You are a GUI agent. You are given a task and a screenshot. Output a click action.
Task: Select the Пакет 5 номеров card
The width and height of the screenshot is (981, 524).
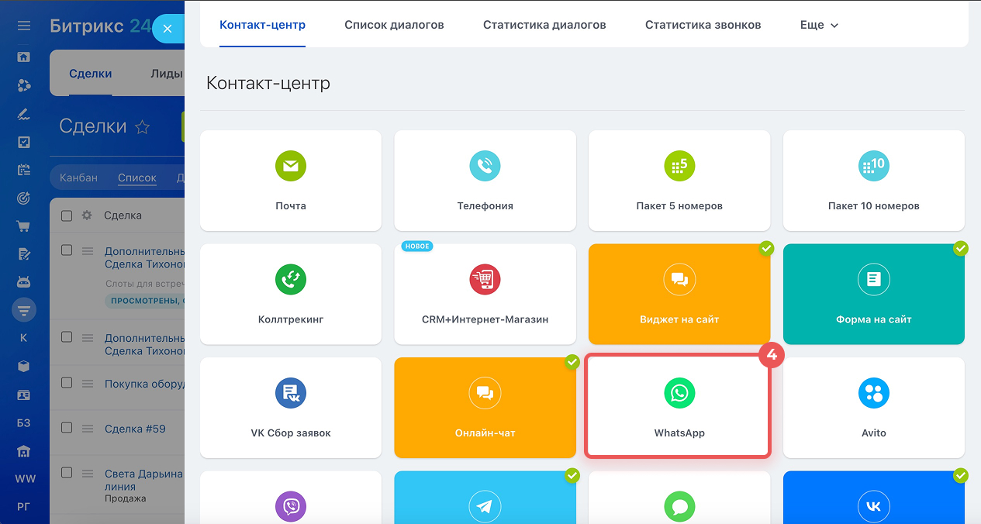coord(679,181)
